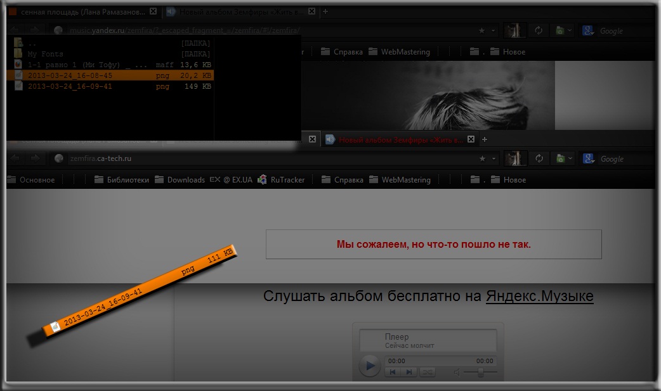
Task: Click the player progress bar between the timers
Action: [440, 361]
